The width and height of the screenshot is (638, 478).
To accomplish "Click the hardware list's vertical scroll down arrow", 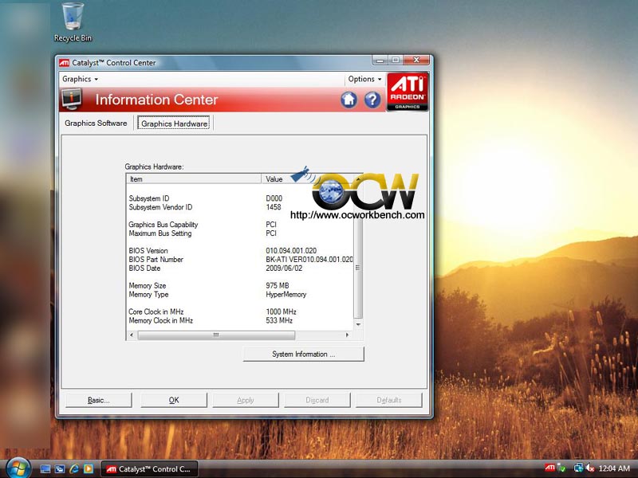I will (x=358, y=324).
